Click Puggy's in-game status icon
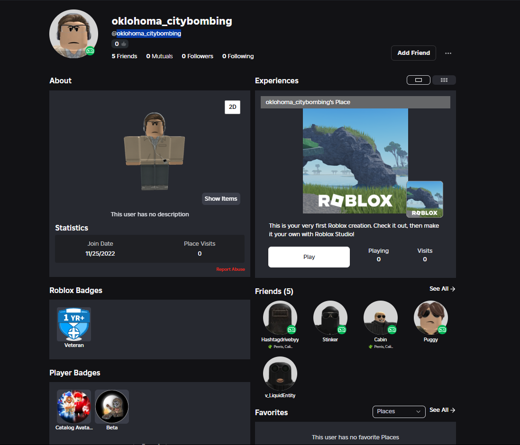 click(x=442, y=329)
